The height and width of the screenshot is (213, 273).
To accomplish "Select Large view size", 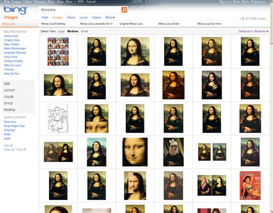I will coord(61,31).
